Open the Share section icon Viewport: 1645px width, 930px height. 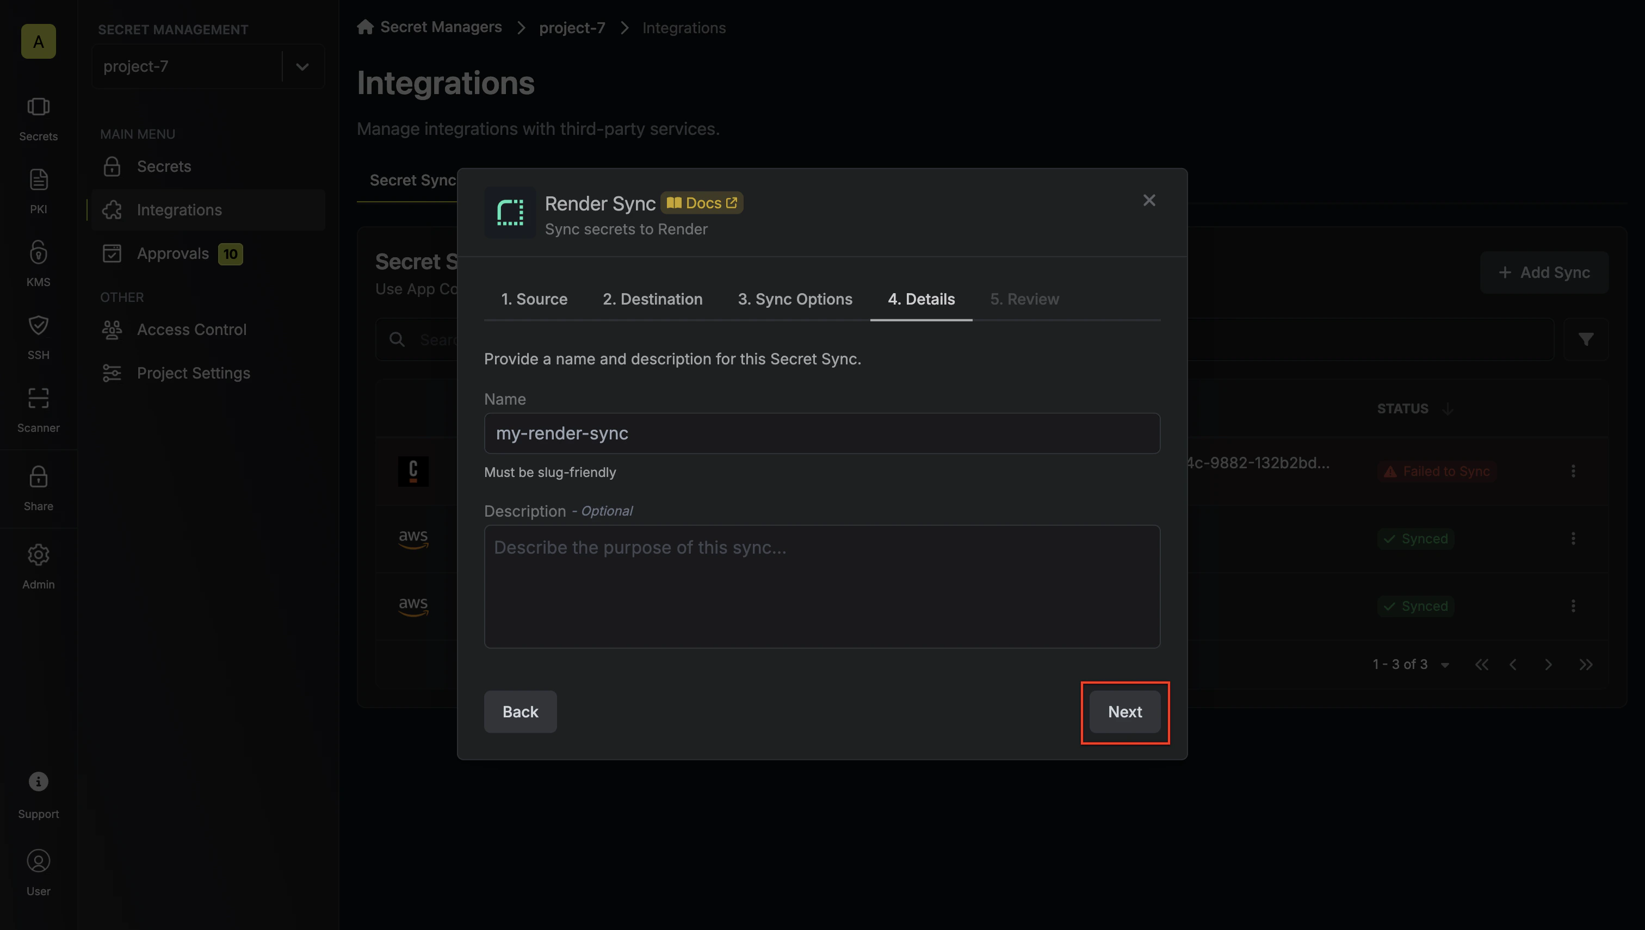click(38, 488)
